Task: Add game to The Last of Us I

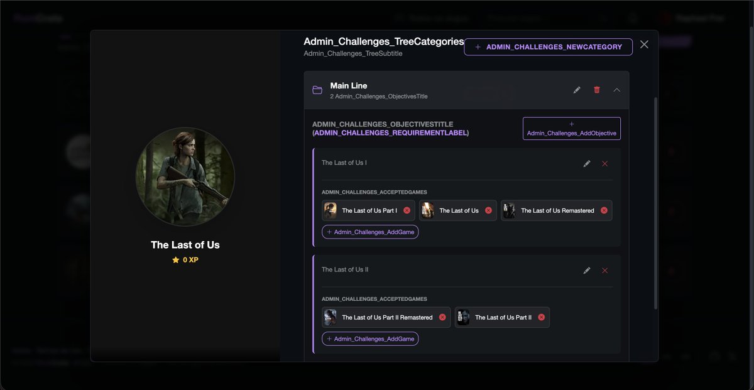Action: (x=370, y=232)
